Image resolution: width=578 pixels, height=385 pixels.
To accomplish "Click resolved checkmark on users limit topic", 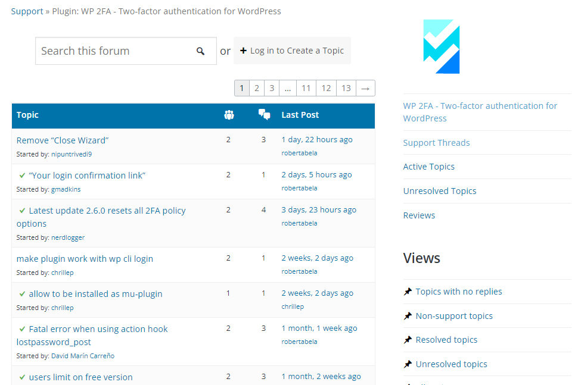I will 22,377.
